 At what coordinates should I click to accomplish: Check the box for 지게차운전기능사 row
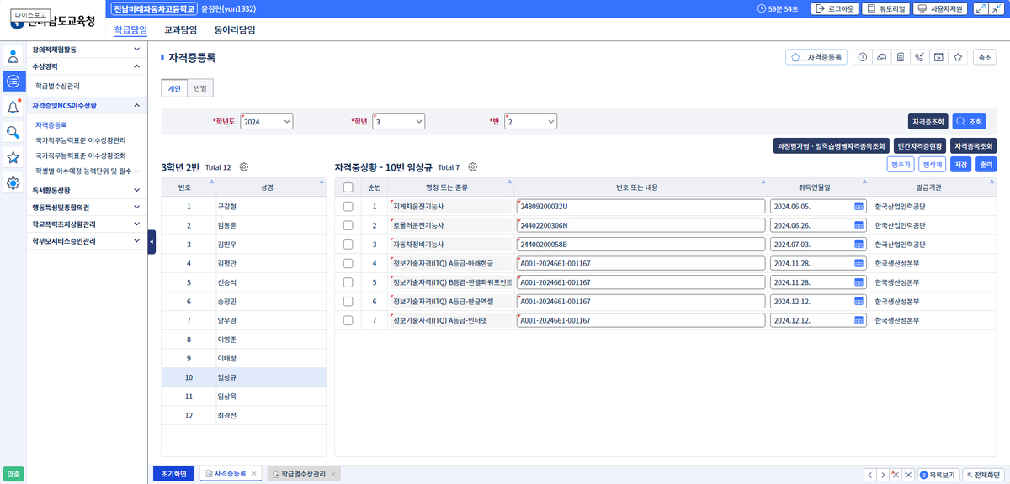click(348, 206)
